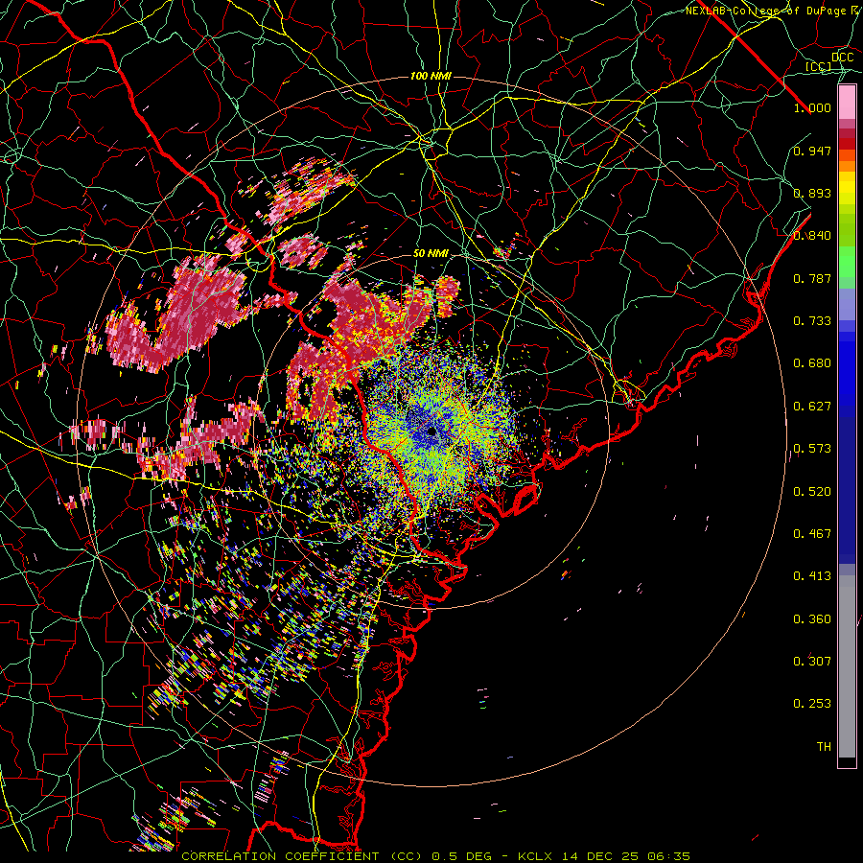Click the 0.840 scale value
The height and width of the screenshot is (863, 863).
click(x=812, y=236)
